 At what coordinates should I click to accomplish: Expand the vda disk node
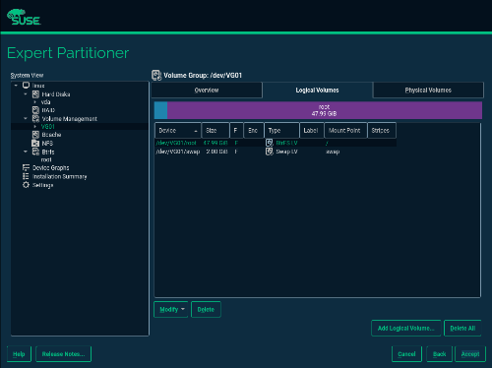pos(35,102)
